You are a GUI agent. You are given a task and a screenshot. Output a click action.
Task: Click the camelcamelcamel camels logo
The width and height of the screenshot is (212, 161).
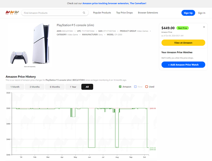coord(12,13)
